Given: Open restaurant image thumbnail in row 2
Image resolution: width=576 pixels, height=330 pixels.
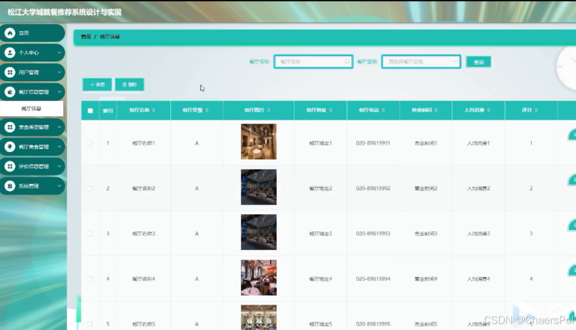Looking at the screenshot, I should tap(259, 187).
